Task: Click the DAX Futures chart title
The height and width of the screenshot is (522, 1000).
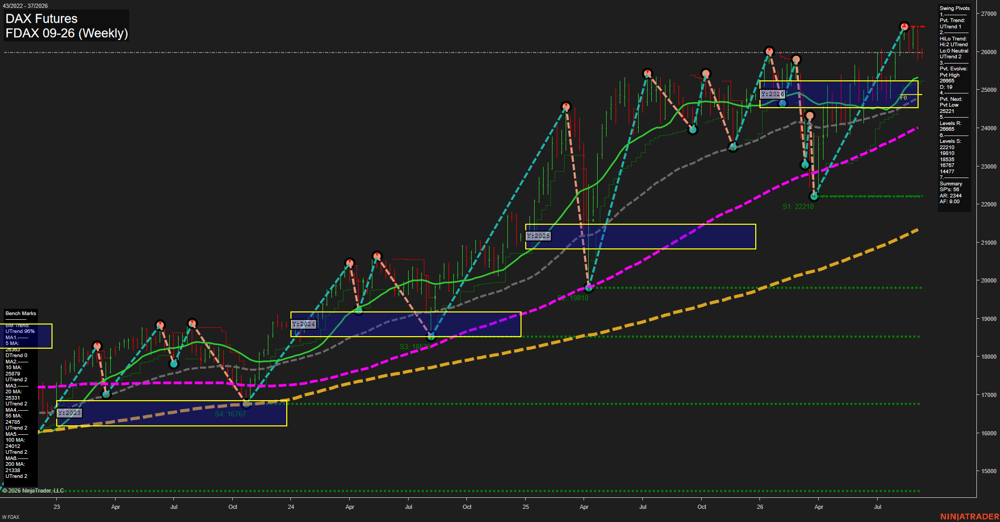Action: pyautogui.click(x=41, y=19)
